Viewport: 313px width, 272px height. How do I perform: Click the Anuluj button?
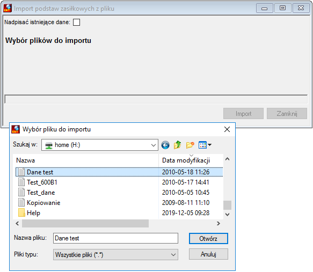(x=208, y=254)
